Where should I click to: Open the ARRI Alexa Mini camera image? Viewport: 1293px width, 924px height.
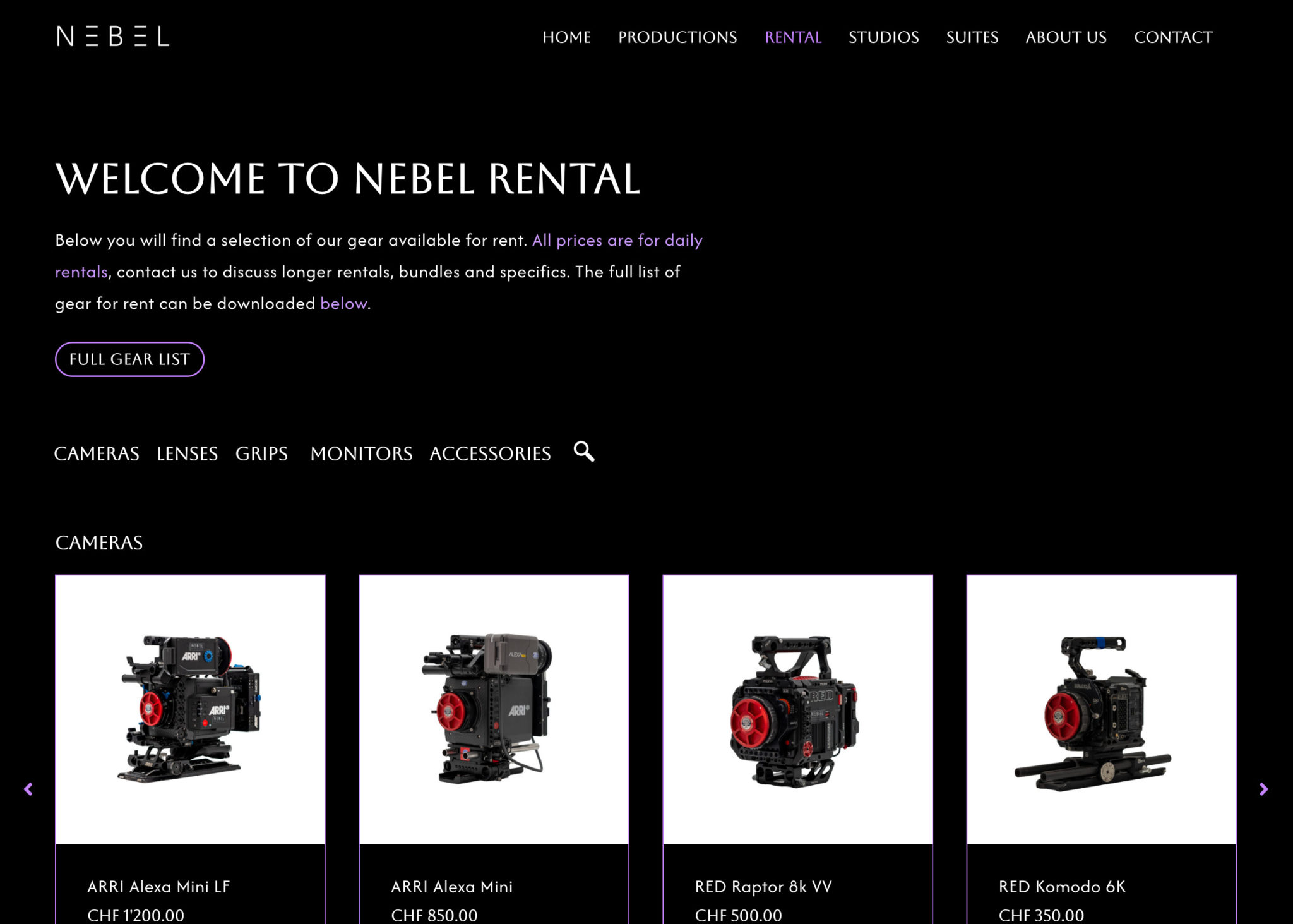click(494, 709)
